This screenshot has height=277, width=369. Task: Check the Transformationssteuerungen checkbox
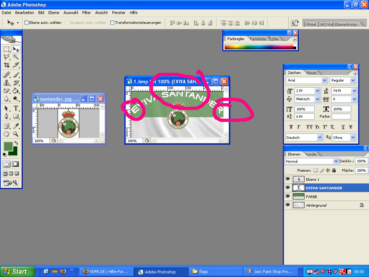[112, 22]
